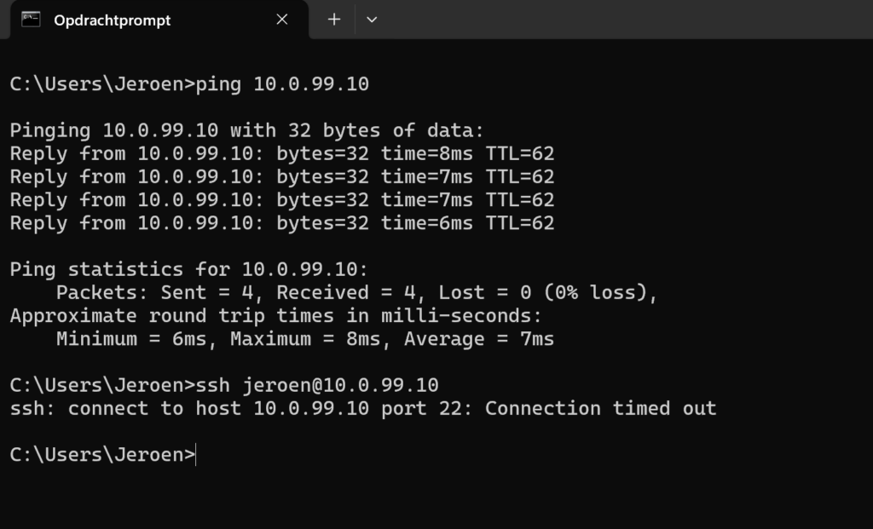Click the reply line showing time=8ms
The width and height of the screenshot is (873, 529).
(282, 153)
